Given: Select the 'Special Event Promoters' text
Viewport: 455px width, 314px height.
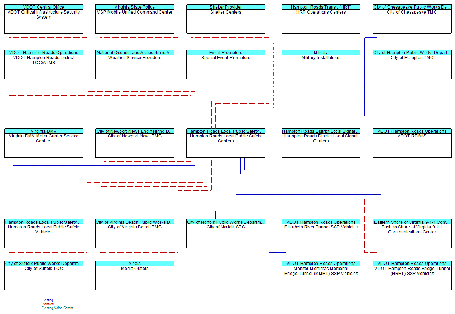Looking at the screenshot, I should 226,58.
